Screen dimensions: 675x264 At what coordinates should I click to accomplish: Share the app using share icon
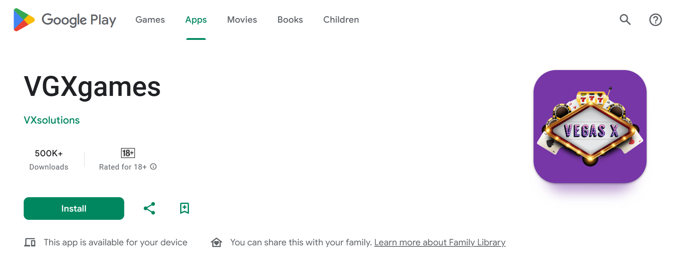coord(149,208)
